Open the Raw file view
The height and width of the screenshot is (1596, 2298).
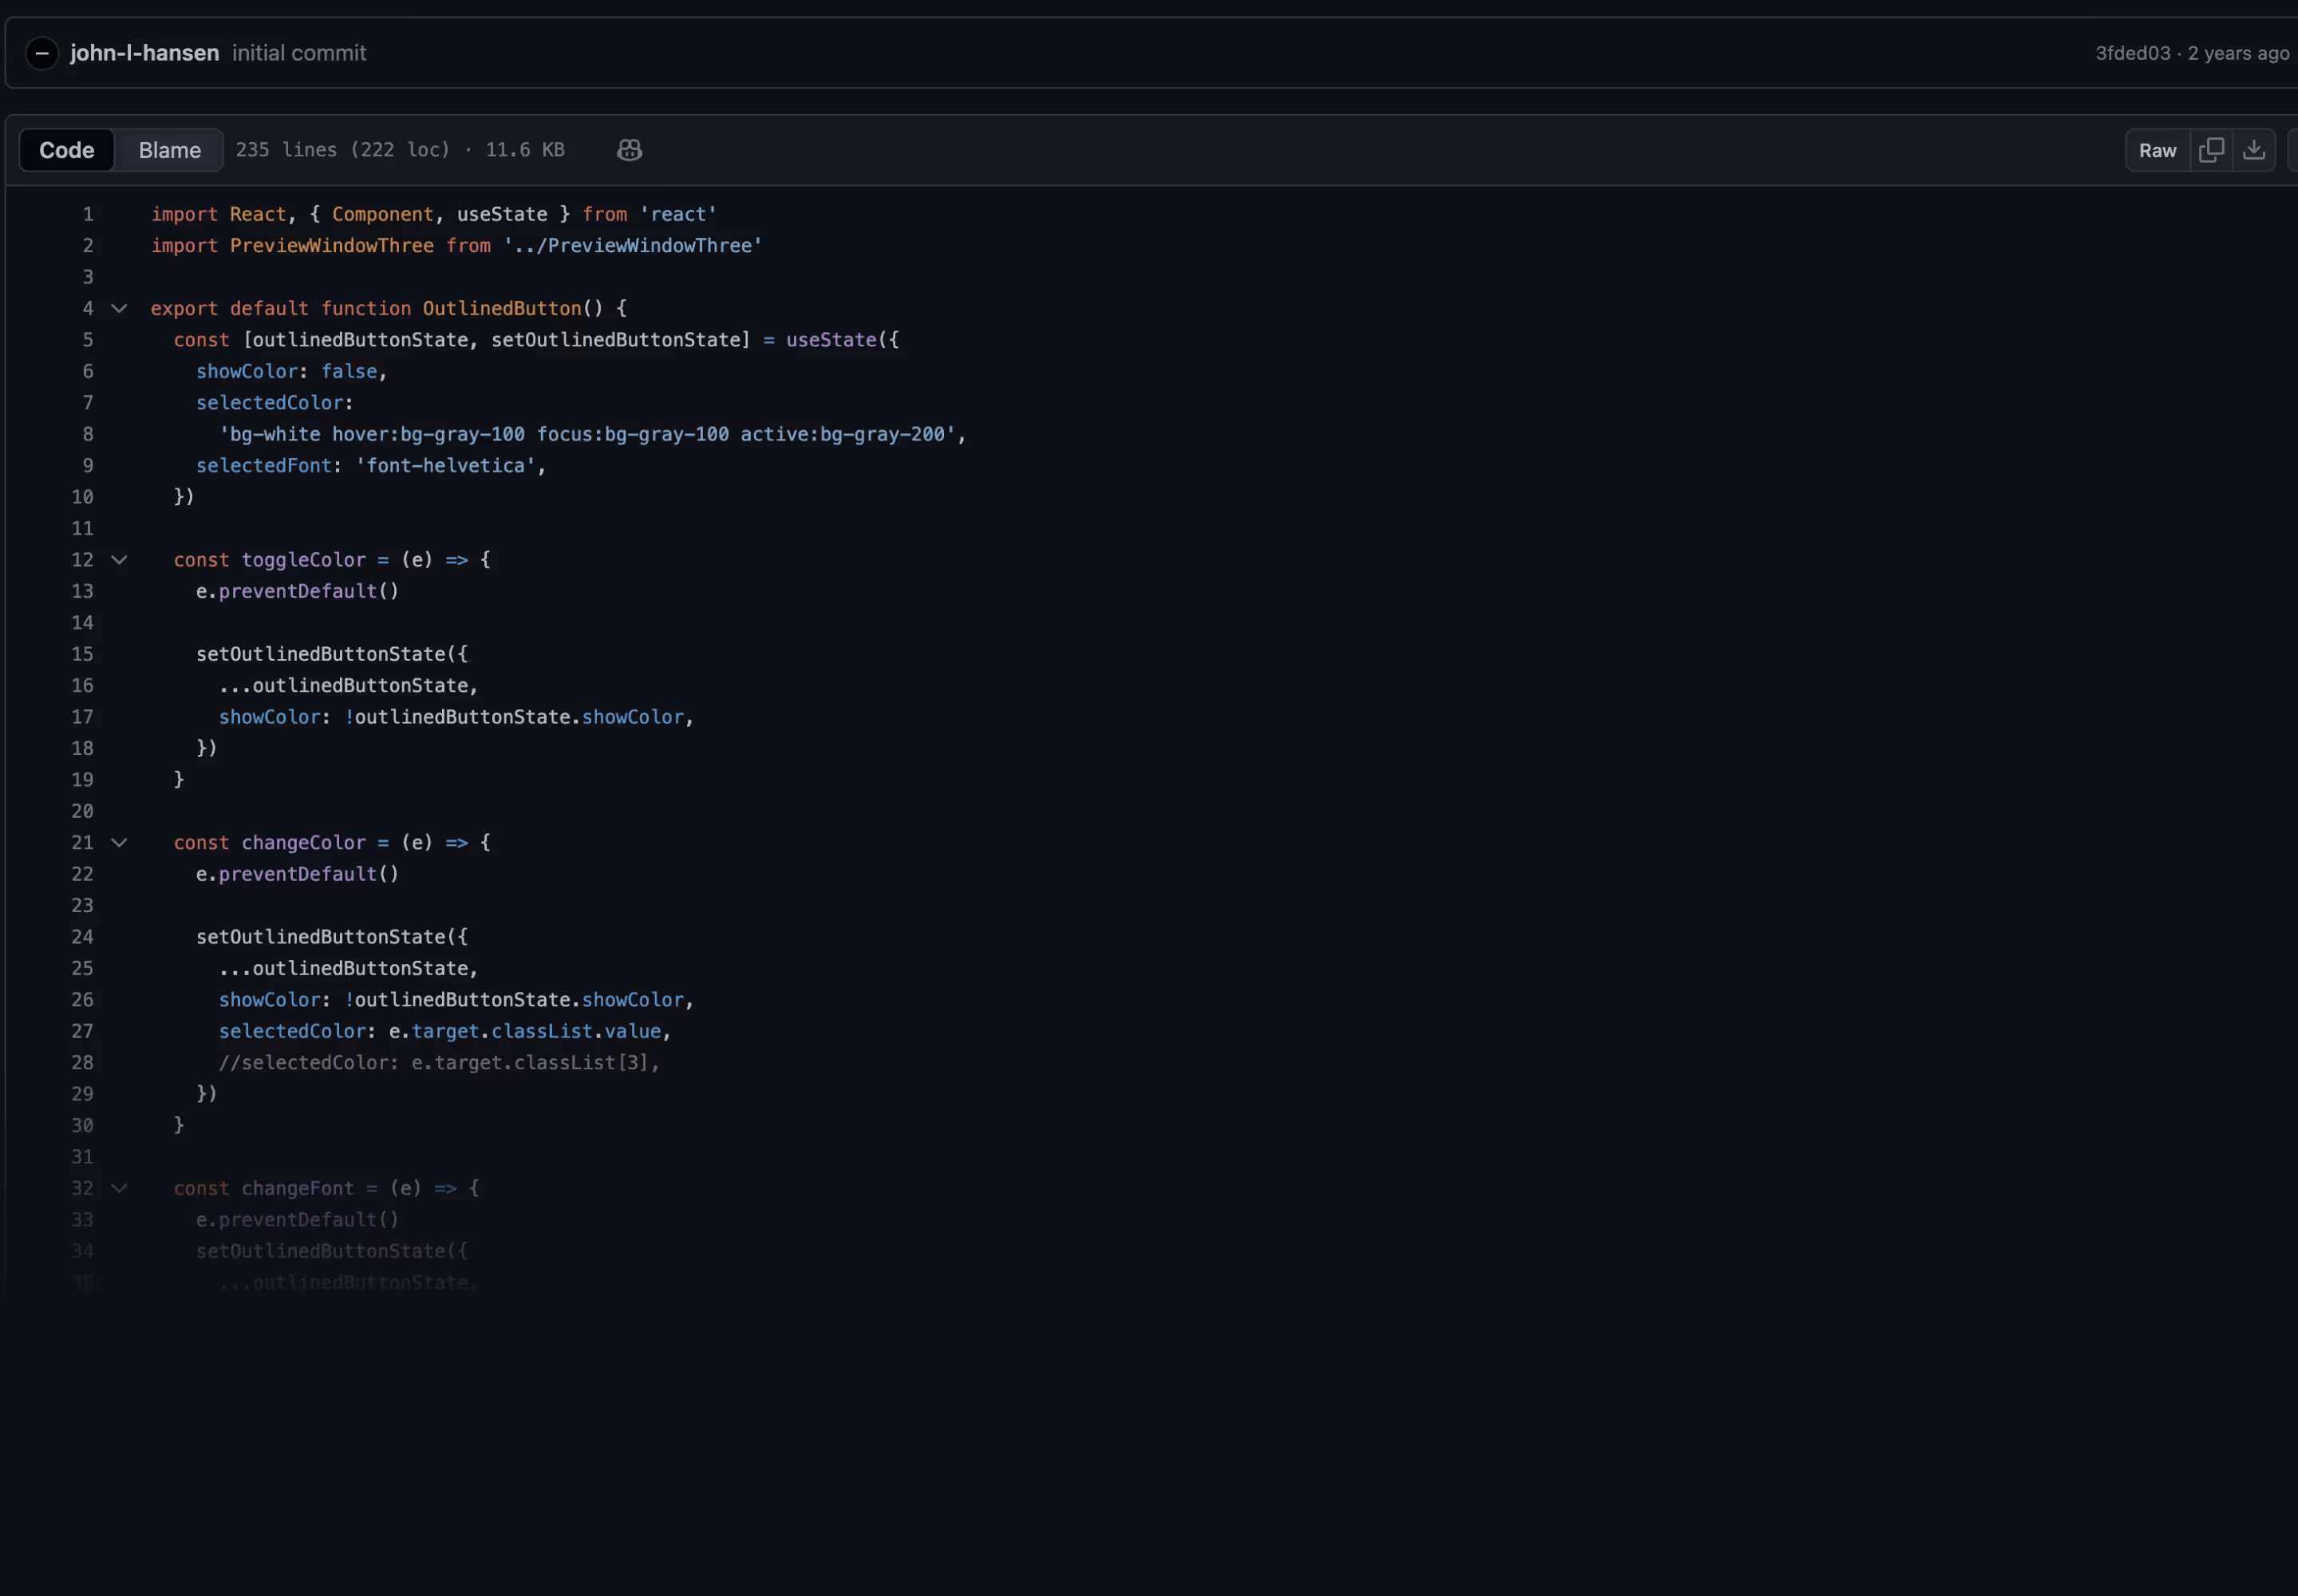(x=2156, y=149)
